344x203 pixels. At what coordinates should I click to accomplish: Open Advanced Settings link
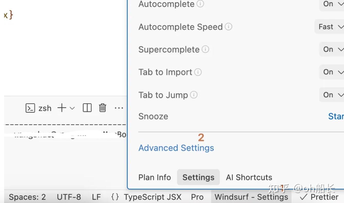[176, 148]
